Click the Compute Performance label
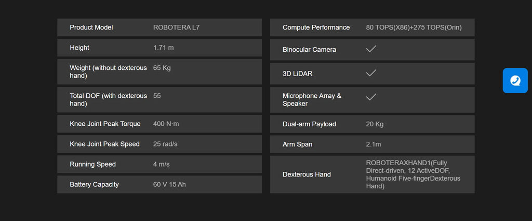Screen dimensions: 532x221 [x=316, y=27]
